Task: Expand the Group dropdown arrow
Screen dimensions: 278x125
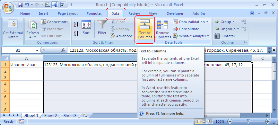Action: click(233, 22)
